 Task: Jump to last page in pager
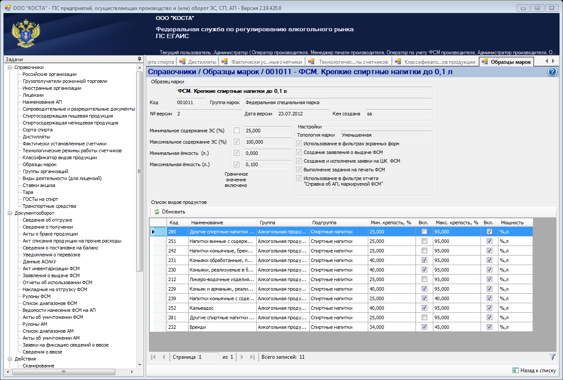[252, 357]
